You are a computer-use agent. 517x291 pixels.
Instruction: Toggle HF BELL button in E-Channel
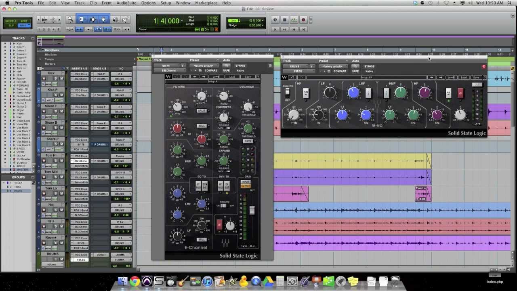tap(202, 126)
